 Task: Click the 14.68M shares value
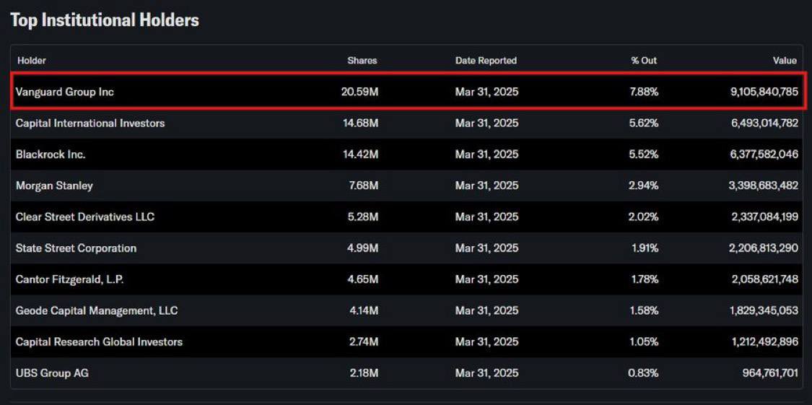click(360, 123)
